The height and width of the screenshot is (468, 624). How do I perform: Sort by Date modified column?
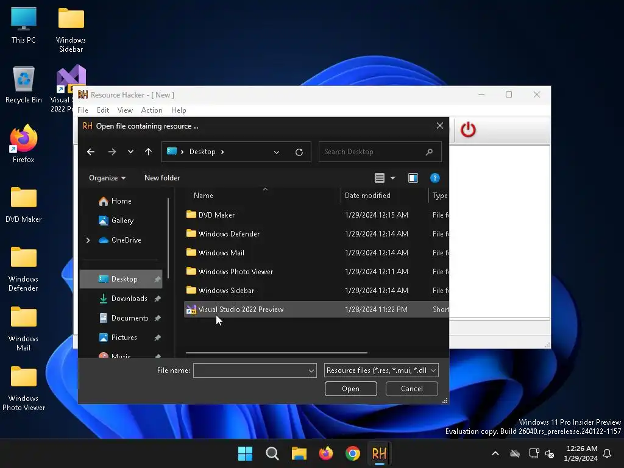pos(385,196)
